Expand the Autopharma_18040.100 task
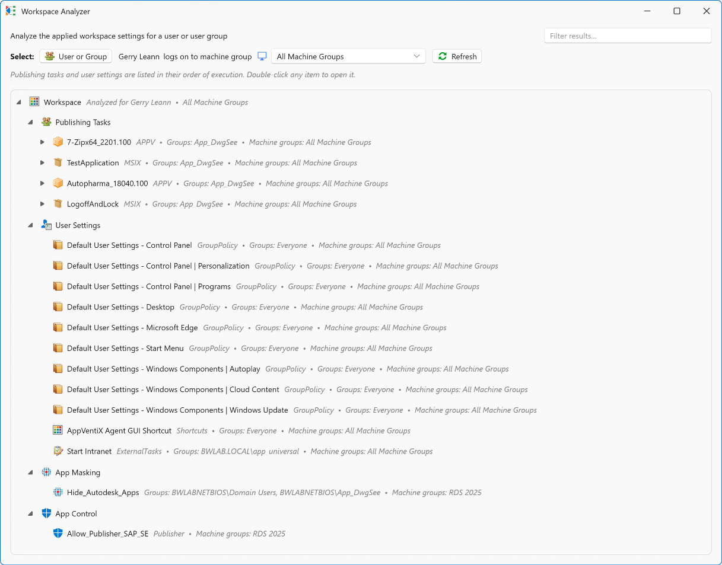This screenshot has width=722, height=565. 42,183
